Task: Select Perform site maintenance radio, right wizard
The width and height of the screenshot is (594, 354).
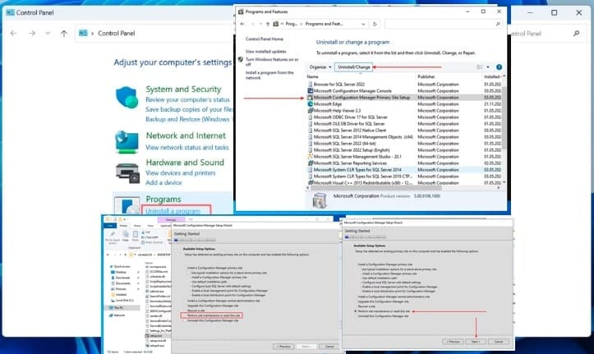Action: point(356,311)
